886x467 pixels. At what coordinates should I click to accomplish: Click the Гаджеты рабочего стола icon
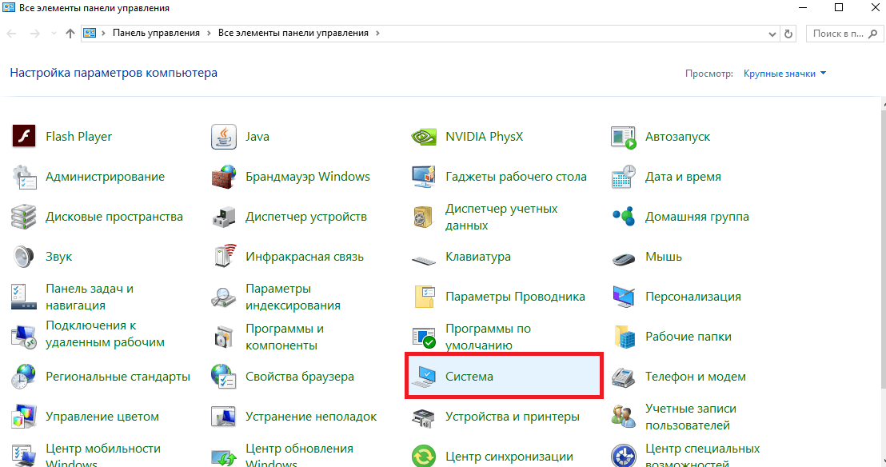click(424, 177)
